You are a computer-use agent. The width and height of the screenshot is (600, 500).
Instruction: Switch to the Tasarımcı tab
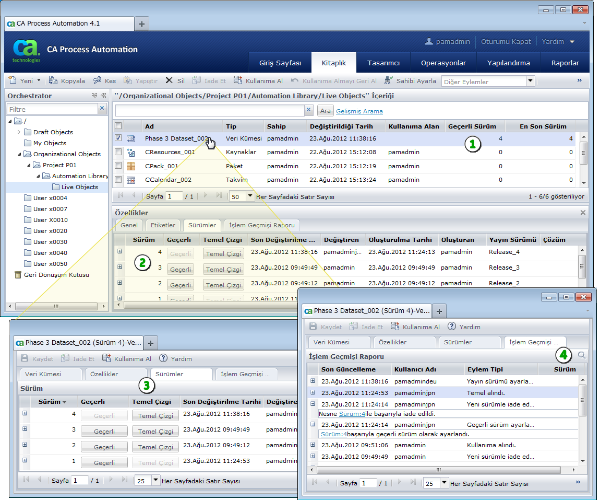tap(383, 63)
